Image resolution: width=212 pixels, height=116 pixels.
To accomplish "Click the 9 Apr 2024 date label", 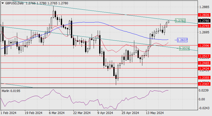I will pyautogui.click(x=105, y=113).
